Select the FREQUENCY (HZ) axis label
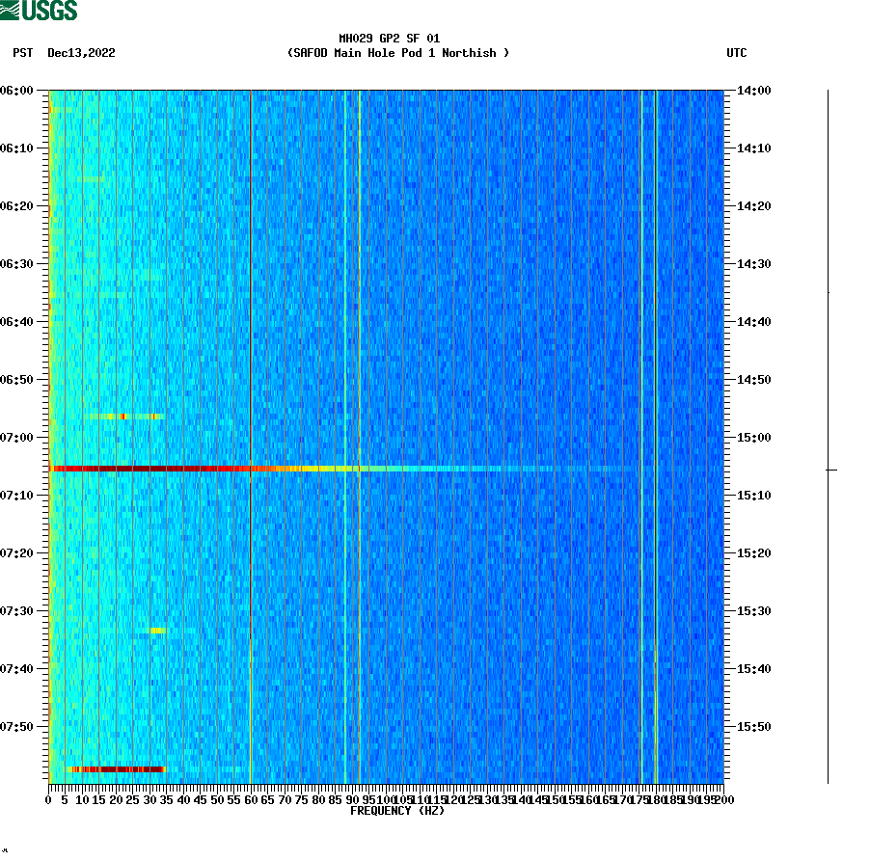 click(396, 810)
